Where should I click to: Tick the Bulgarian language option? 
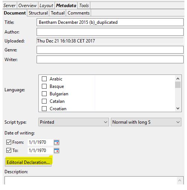pos(44,94)
